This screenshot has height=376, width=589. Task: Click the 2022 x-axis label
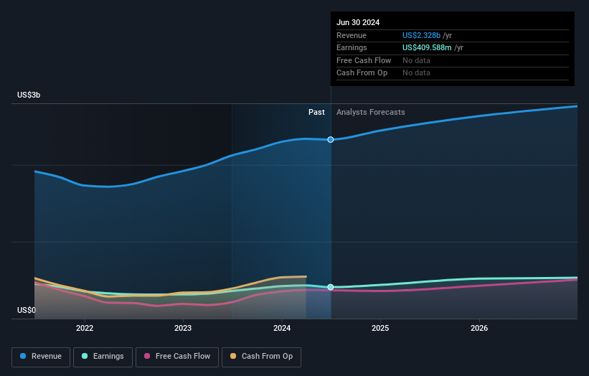pyautogui.click(x=85, y=329)
